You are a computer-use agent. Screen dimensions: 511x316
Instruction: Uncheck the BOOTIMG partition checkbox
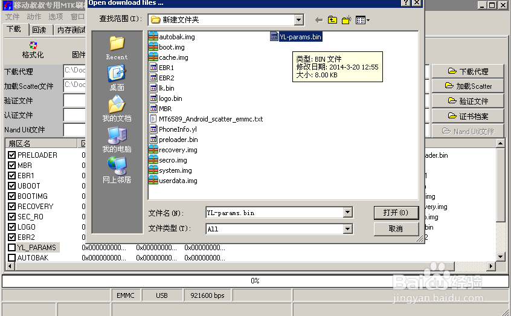(11, 196)
